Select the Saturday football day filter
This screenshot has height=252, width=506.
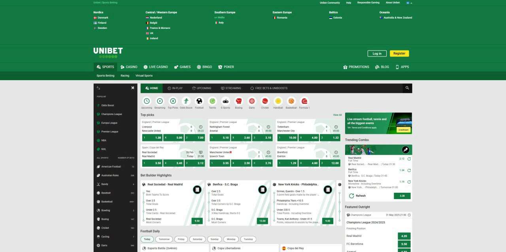198,239
